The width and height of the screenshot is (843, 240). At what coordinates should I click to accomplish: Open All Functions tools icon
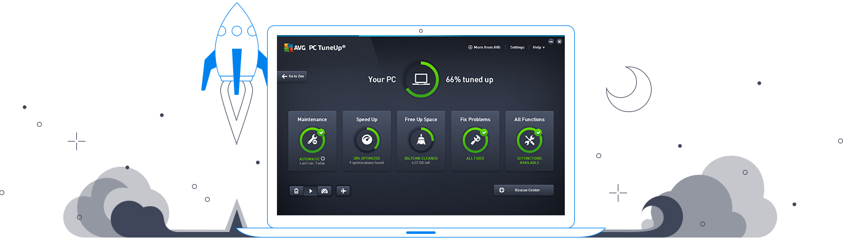tap(529, 140)
